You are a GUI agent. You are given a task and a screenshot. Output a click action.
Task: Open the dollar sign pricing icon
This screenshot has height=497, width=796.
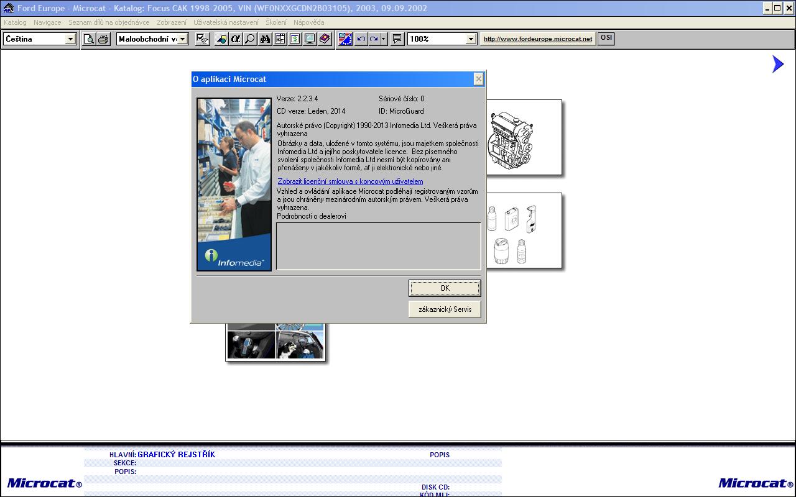click(295, 39)
